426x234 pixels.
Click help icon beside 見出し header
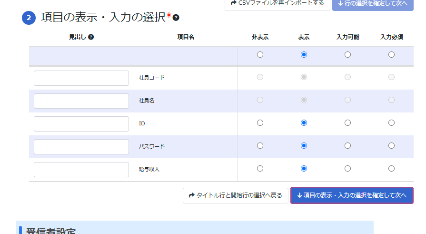(91, 37)
